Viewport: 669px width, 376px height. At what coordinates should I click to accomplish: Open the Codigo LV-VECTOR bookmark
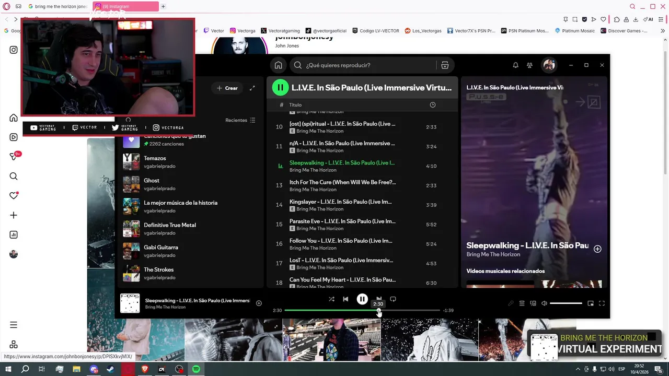click(375, 31)
